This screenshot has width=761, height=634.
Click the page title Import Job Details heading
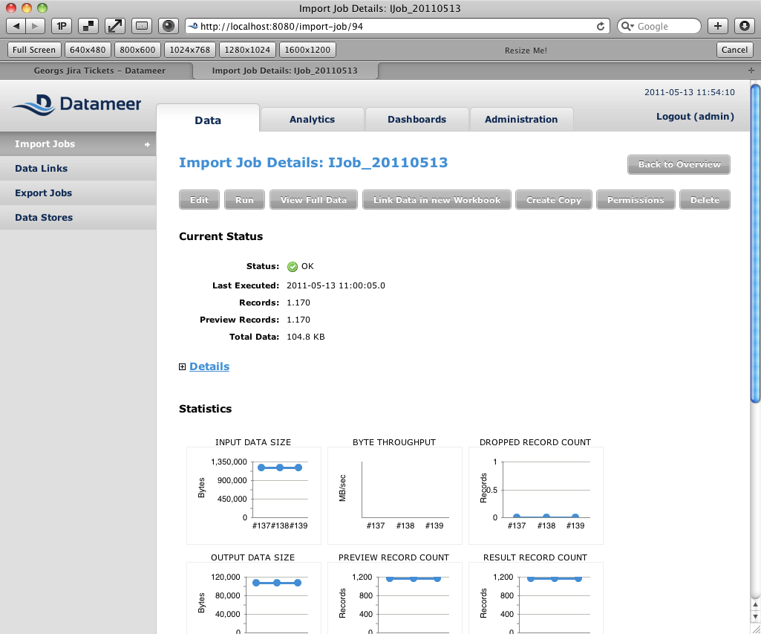point(313,162)
